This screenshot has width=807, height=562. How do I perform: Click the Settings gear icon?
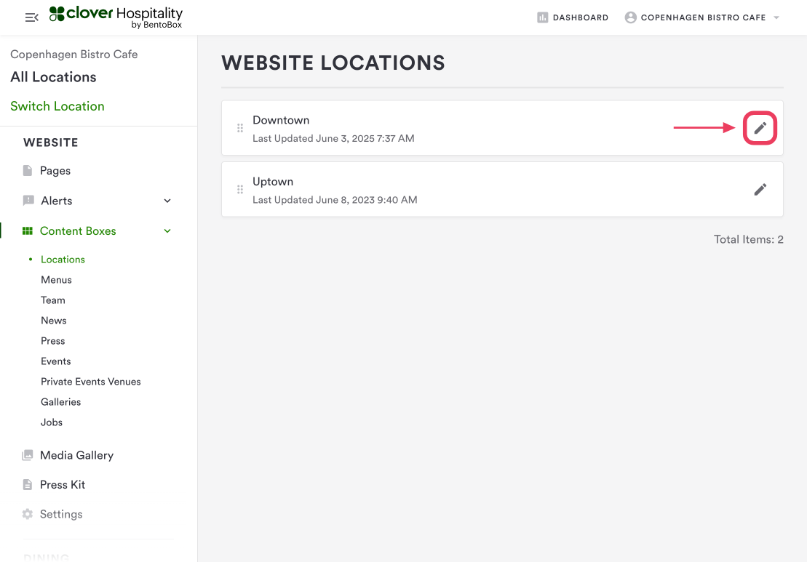point(27,514)
